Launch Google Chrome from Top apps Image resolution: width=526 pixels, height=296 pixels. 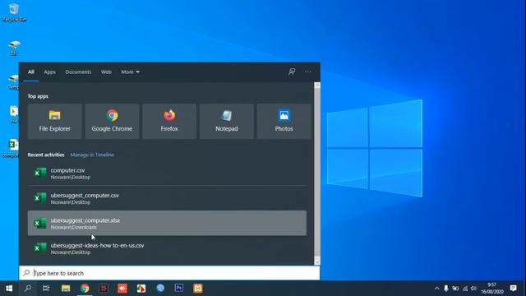pos(112,121)
